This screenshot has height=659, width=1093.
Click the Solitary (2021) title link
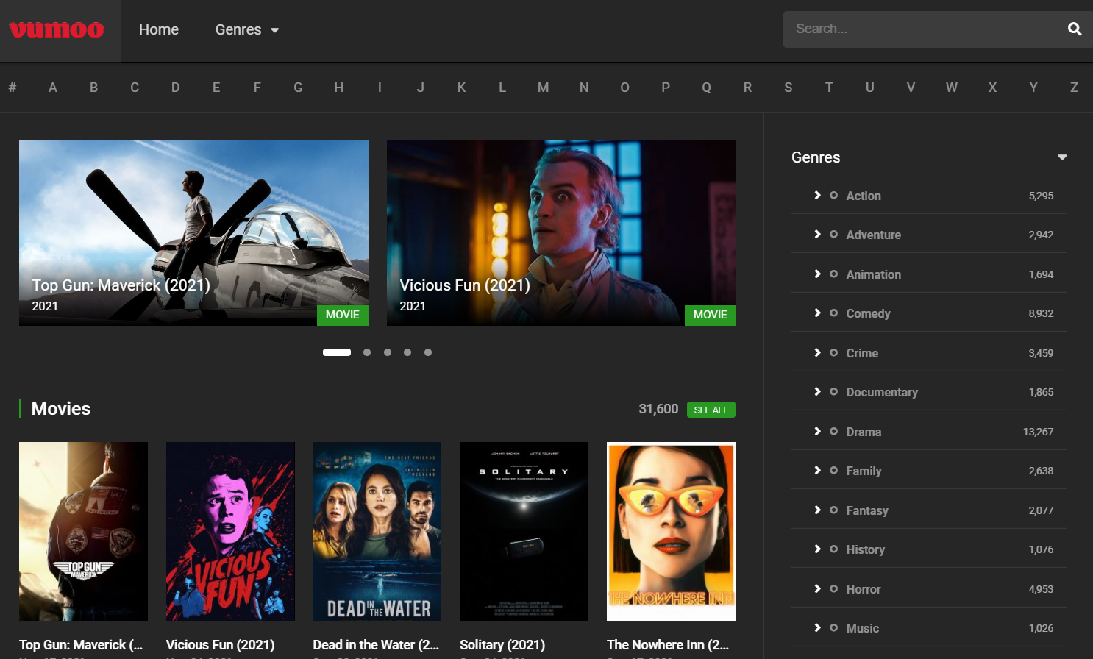[x=502, y=645]
